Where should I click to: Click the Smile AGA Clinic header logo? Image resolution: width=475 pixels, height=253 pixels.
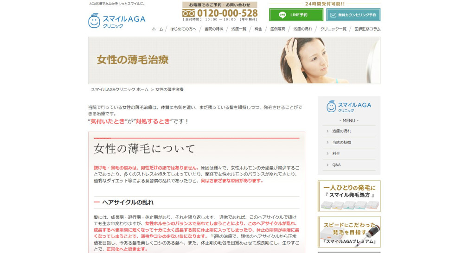coord(117,21)
